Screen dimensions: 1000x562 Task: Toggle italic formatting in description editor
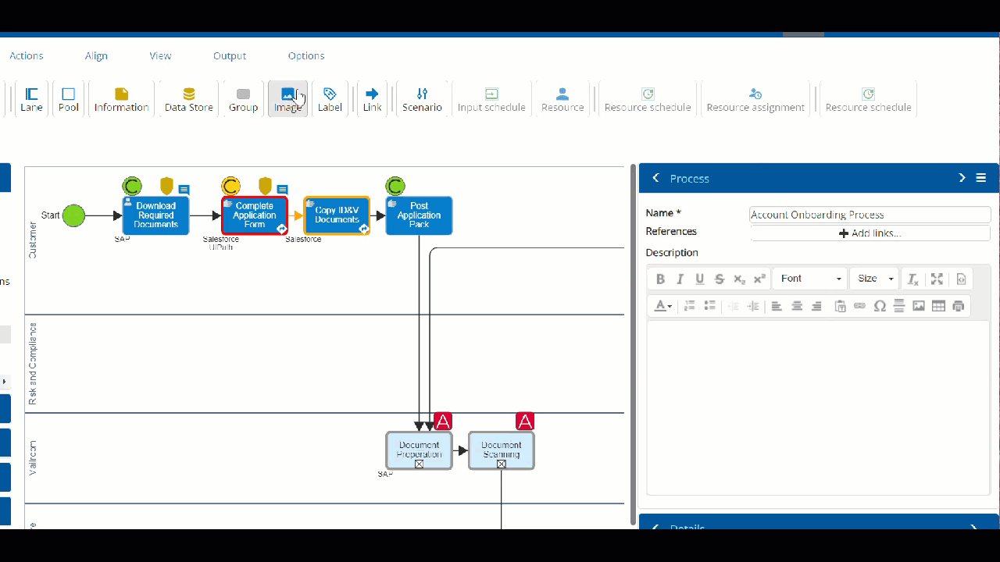pyautogui.click(x=680, y=279)
